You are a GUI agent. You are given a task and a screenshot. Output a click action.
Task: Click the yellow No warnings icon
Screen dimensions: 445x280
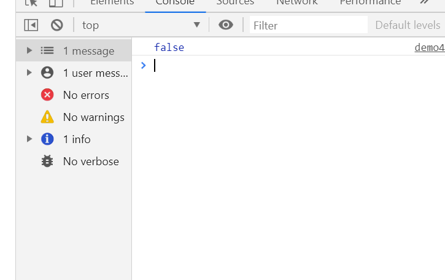coord(47,117)
